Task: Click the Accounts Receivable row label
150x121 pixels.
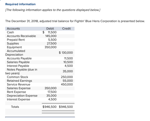Action: point(21,36)
